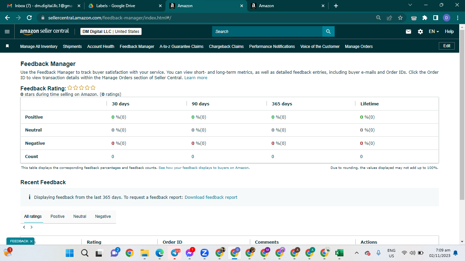Select the Negative ratings tab
Viewport: 465px width, 261px height.
click(x=103, y=216)
